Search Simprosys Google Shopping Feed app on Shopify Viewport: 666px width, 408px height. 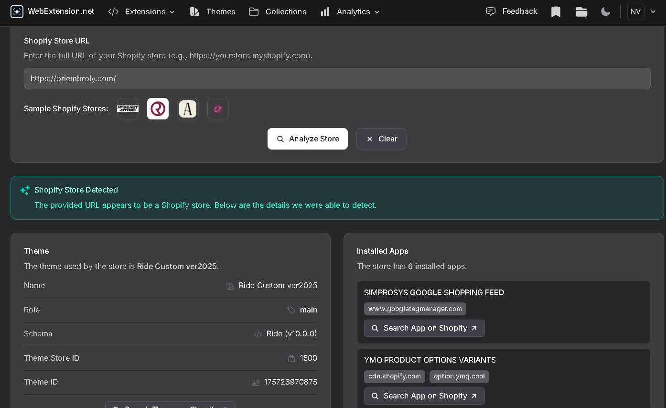coord(424,328)
